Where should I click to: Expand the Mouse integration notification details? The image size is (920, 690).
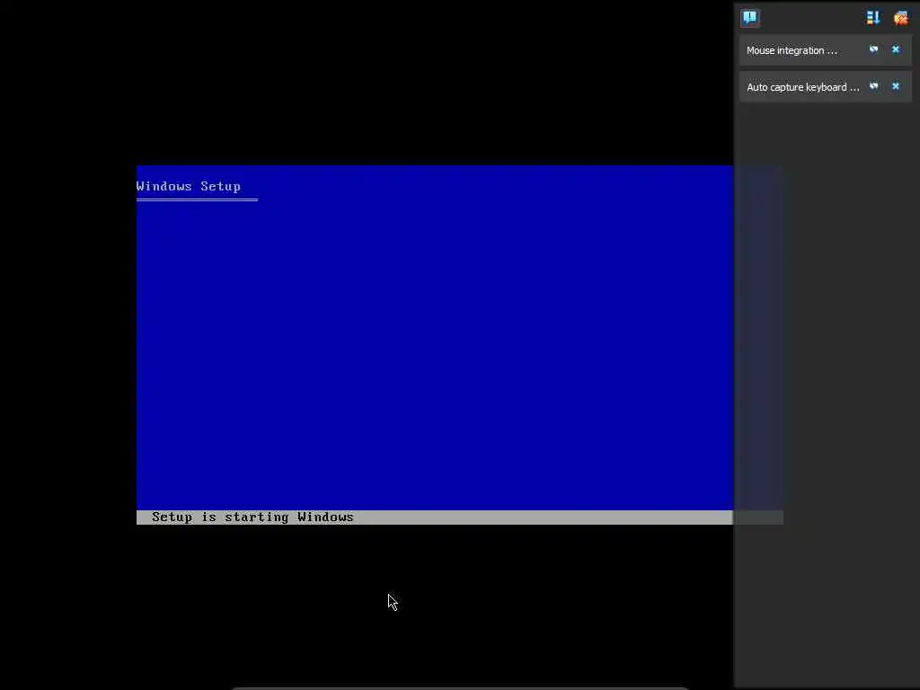[x=792, y=50]
